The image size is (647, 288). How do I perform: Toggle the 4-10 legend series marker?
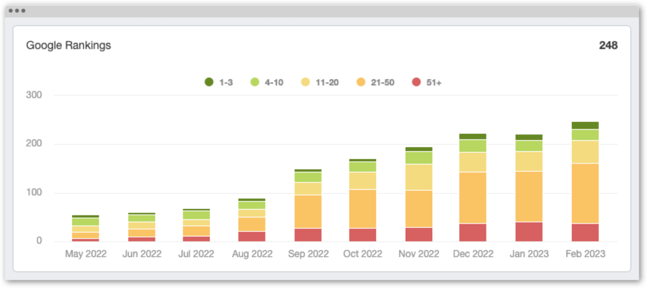(x=255, y=82)
